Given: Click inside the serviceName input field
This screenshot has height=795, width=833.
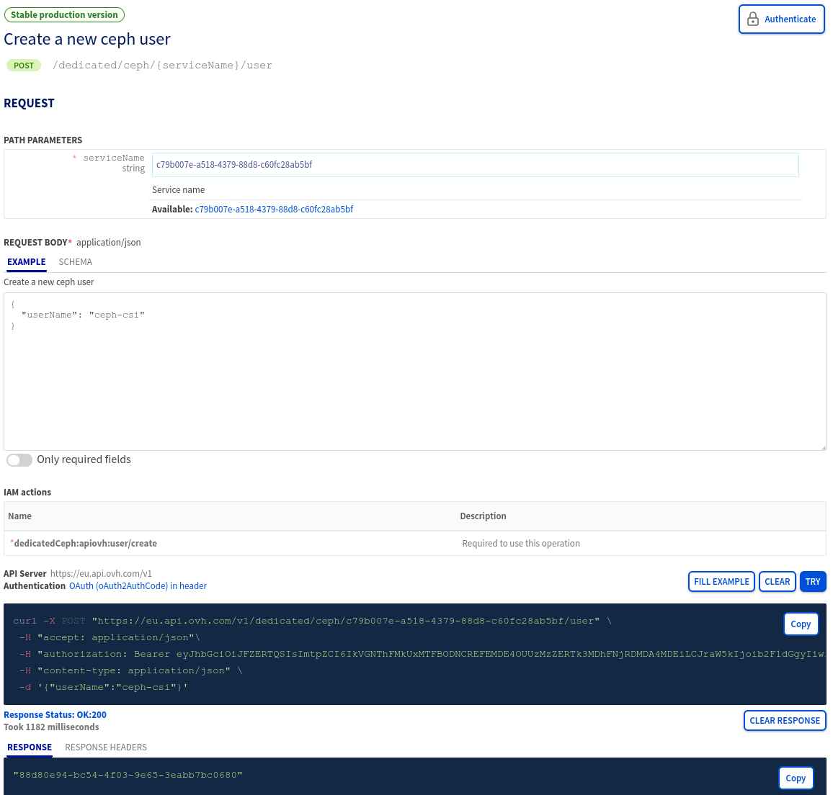Looking at the screenshot, I should tap(476, 165).
